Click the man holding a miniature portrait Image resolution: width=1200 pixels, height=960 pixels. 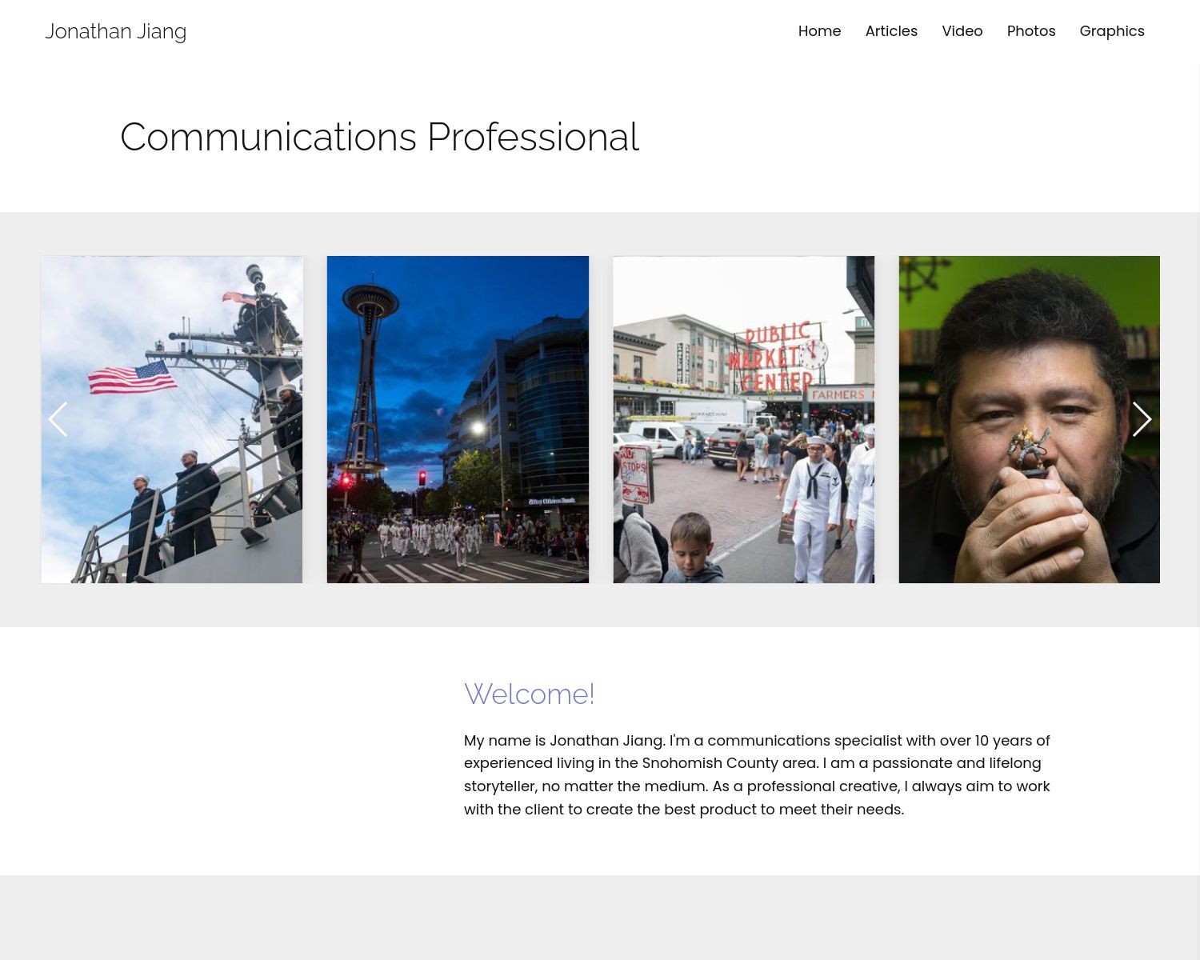(1029, 419)
